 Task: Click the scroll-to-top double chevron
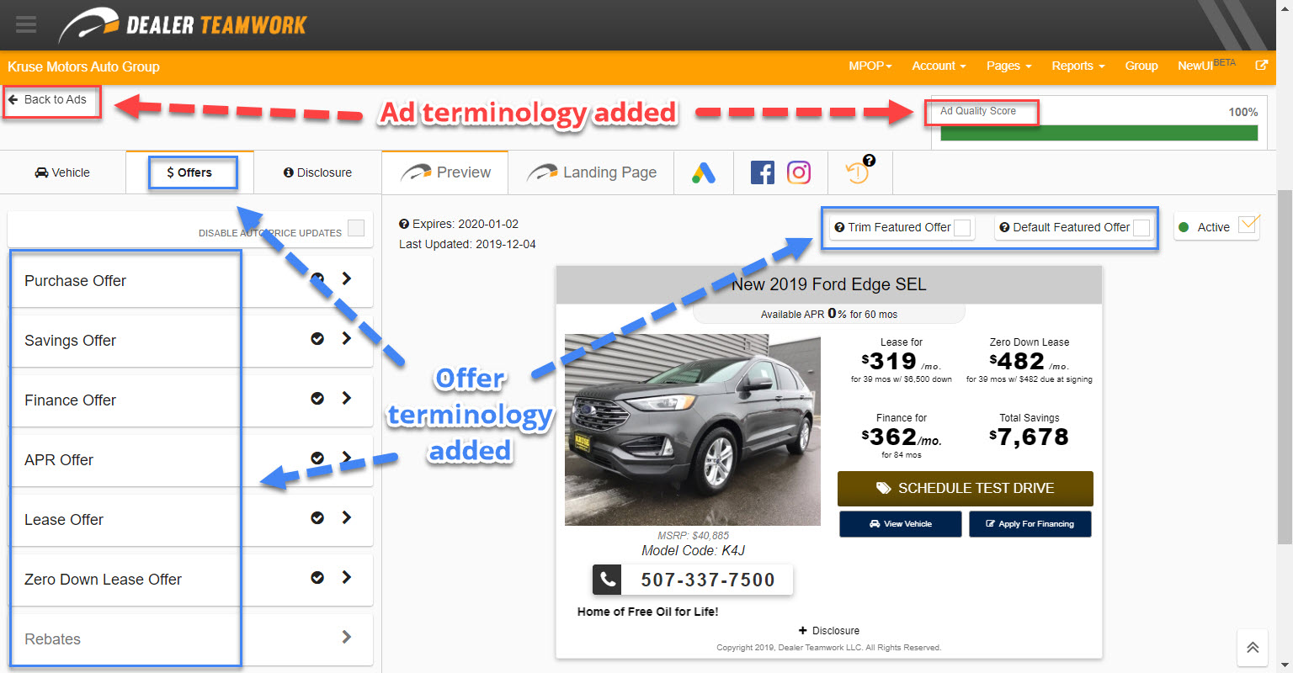(1253, 647)
